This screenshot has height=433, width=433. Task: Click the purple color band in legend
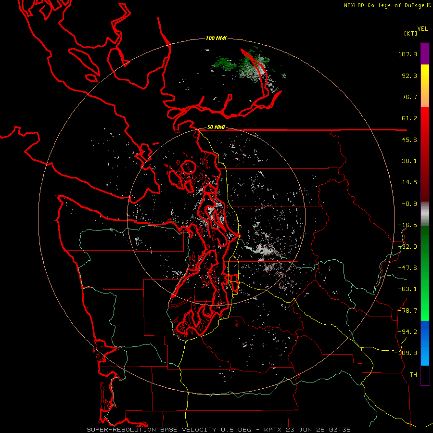425,53
